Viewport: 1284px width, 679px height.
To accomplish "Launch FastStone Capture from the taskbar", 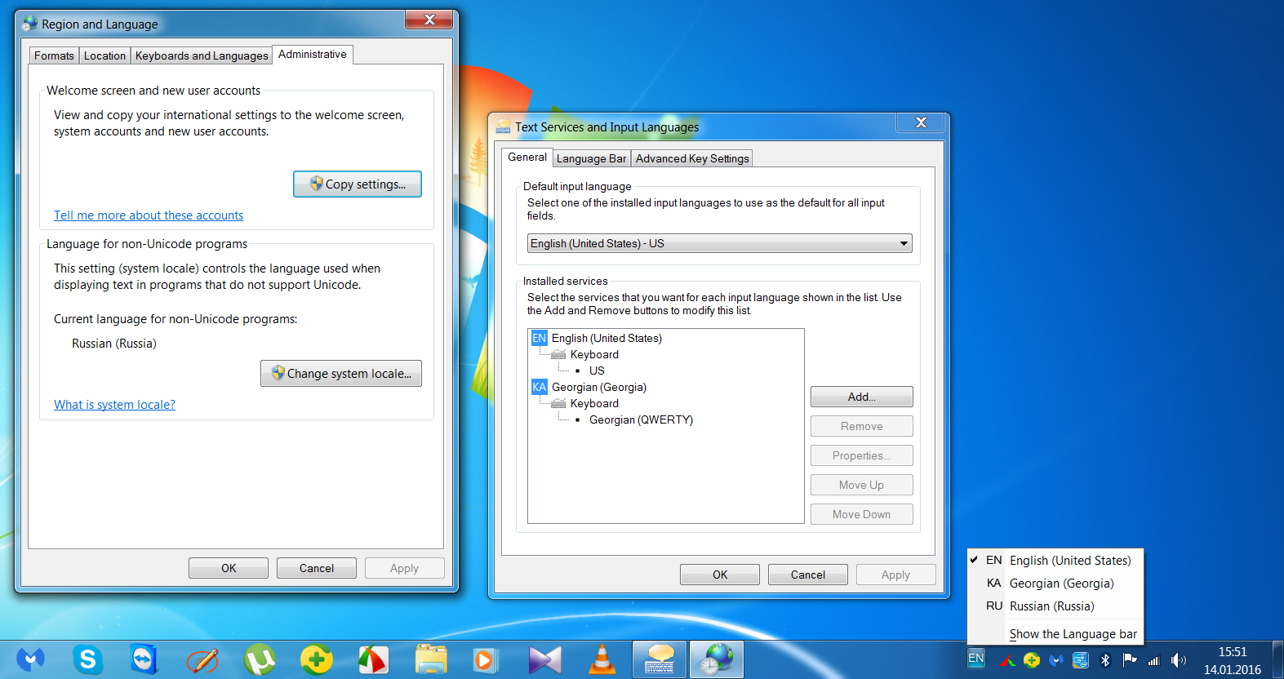I will tap(373, 659).
